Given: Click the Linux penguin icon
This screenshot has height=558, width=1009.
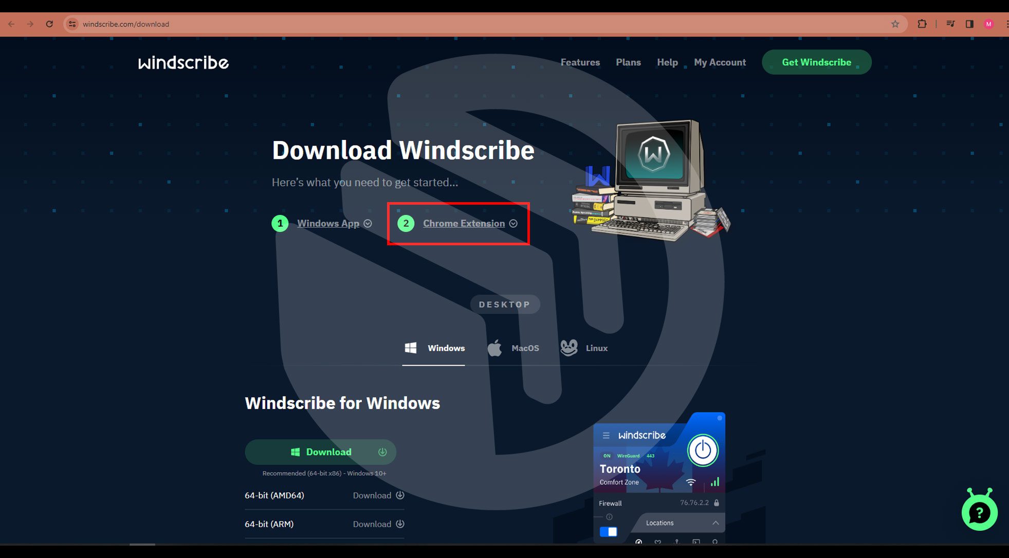Looking at the screenshot, I should point(569,348).
